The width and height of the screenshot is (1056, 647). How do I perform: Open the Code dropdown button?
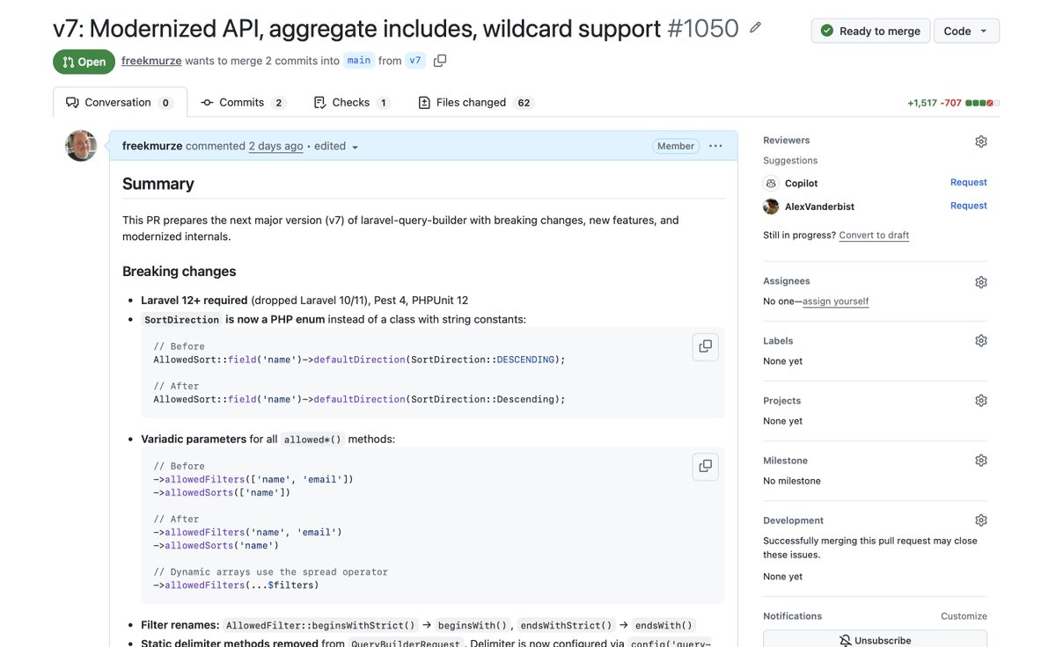tap(966, 31)
